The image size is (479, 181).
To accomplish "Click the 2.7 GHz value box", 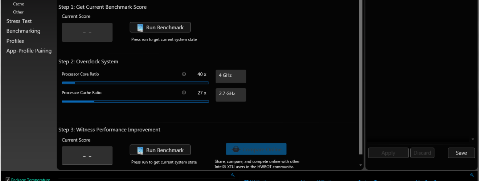I will click(x=231, y=95).
